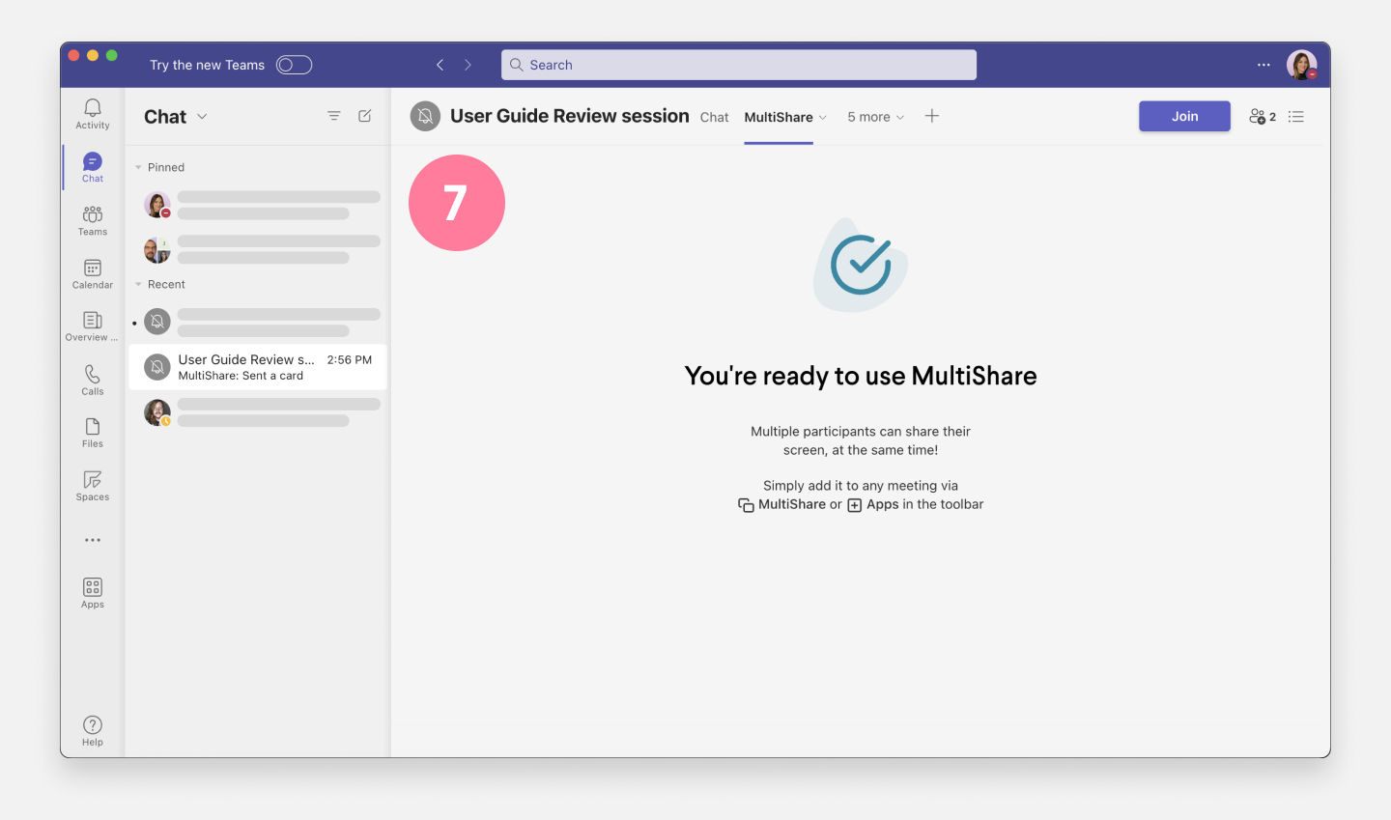
Task: Open the Activity feed
Action: coord(92,114)
